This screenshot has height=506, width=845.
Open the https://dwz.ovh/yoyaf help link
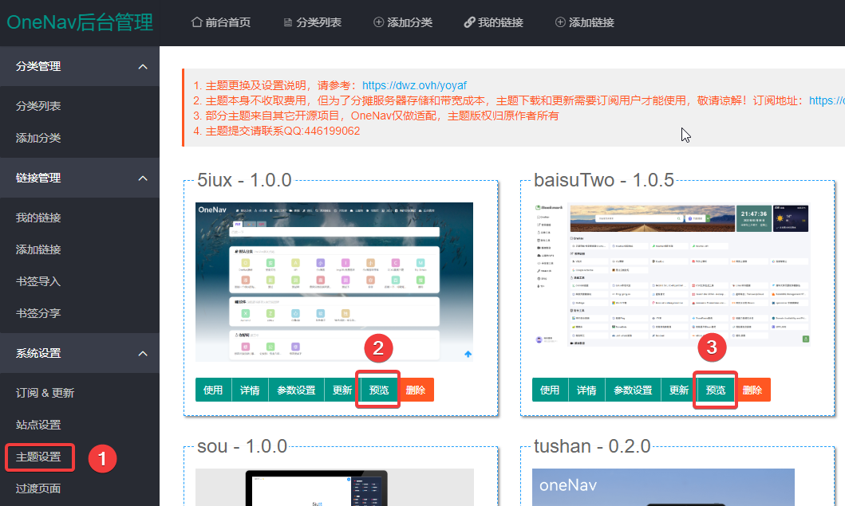coord(414,85)
